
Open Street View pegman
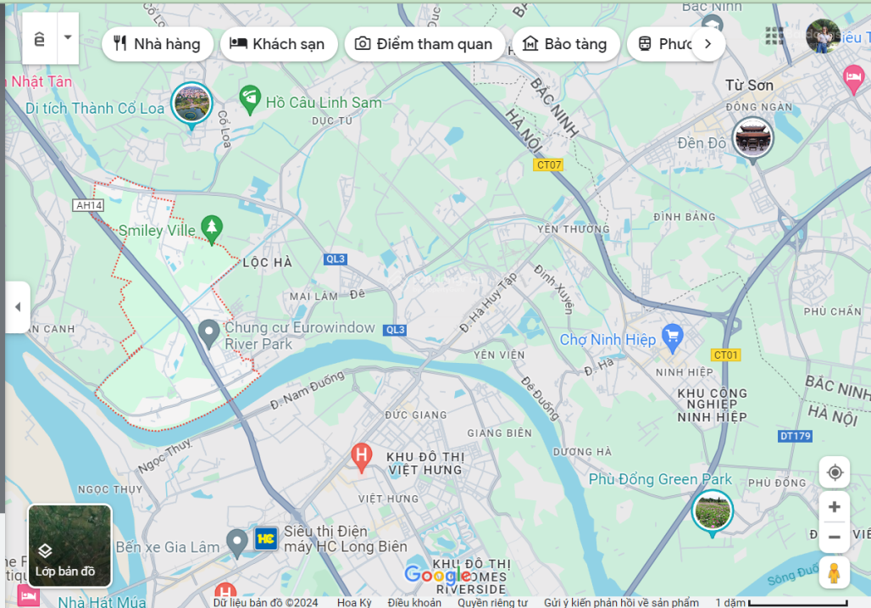click(835, 572)
